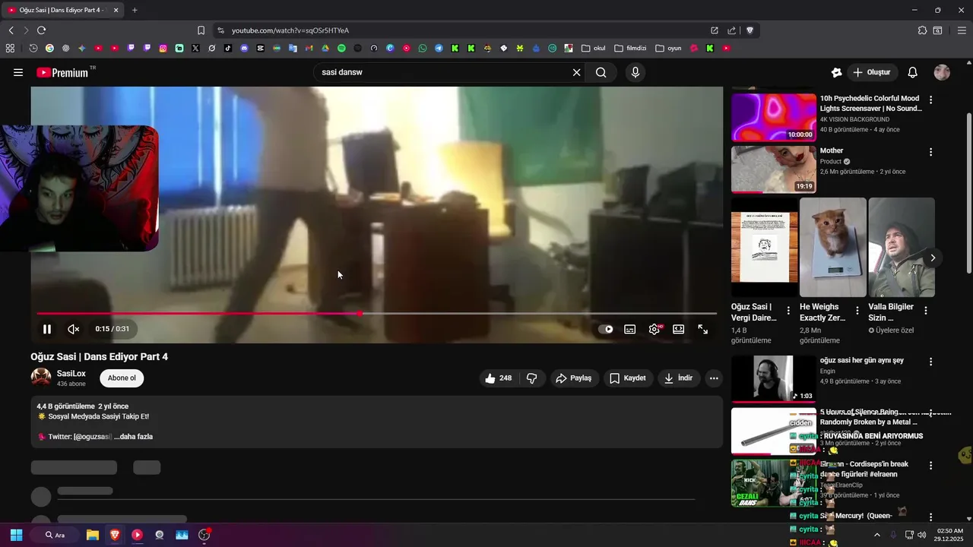The width and height of the screenshot is (973, 547).
Task: Click taskbar Ara search box
Action: click(x=55, y=535)
